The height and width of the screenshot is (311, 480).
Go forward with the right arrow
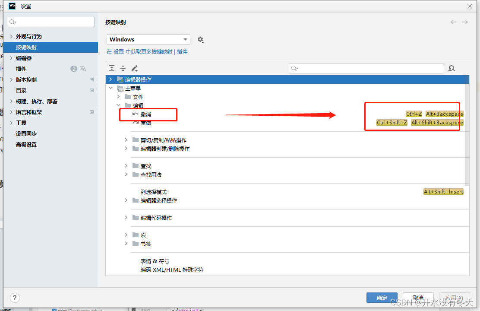coord(465,22)
